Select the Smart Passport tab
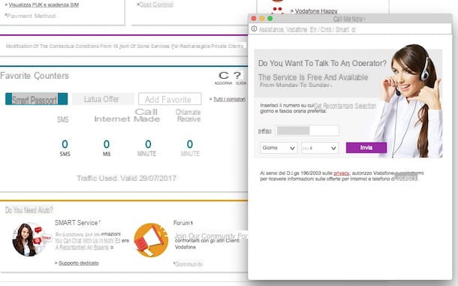Viewport: 458px width, 286px height. pos(37,99)
